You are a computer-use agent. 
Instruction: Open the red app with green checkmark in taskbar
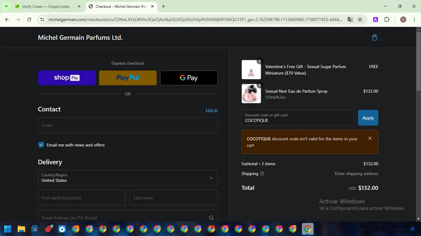[x=49, y=229]
